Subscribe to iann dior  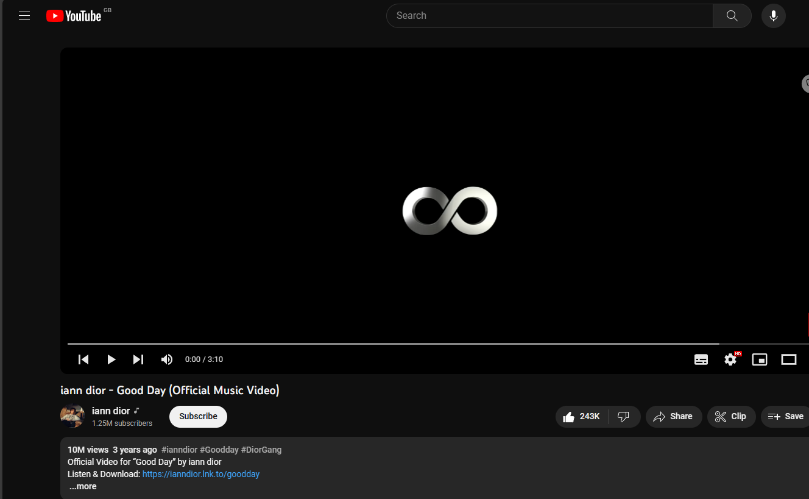(198, 417)
